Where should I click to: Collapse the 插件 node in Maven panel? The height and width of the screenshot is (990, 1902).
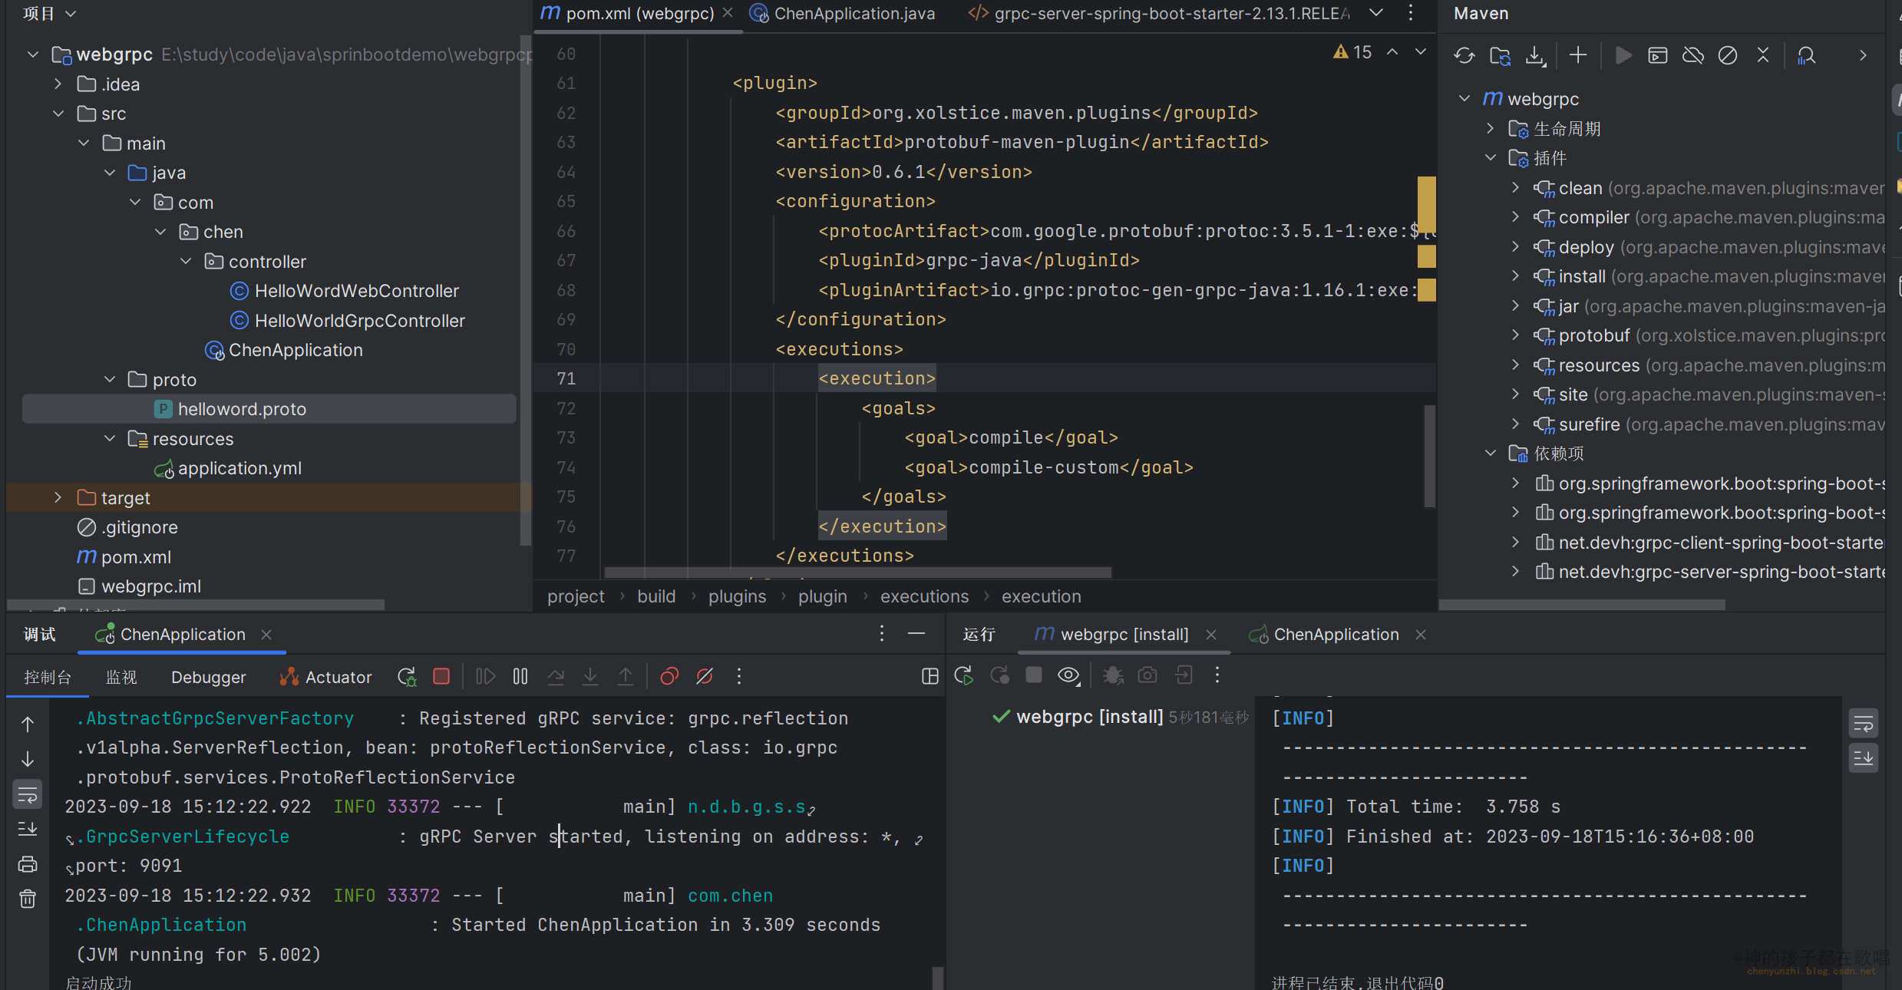1491,158
